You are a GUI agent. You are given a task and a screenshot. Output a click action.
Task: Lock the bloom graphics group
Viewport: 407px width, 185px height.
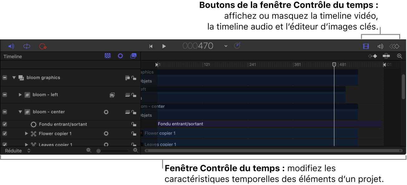click(134, 77)
